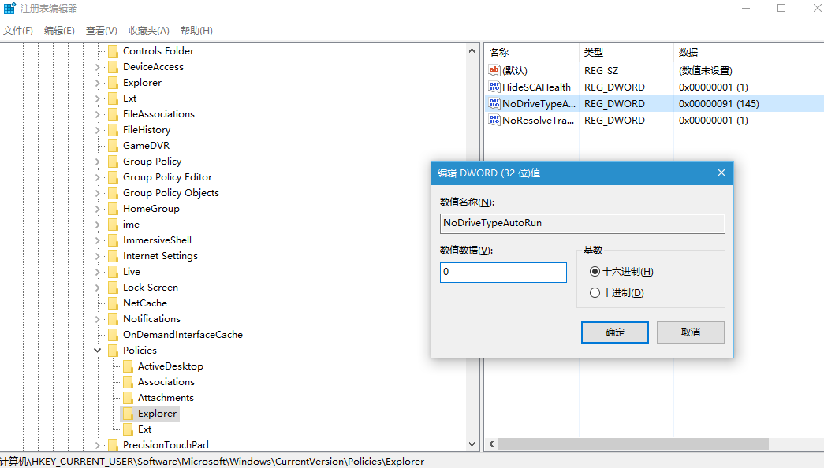Confirm with the 确定 button
This screenshot has width=824, height=468.
pos(614,332)
